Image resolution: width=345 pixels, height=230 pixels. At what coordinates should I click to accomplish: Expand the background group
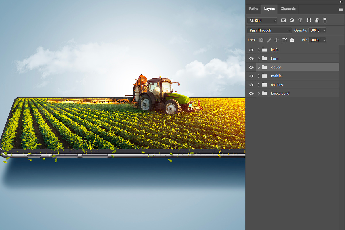click(259, 93)
